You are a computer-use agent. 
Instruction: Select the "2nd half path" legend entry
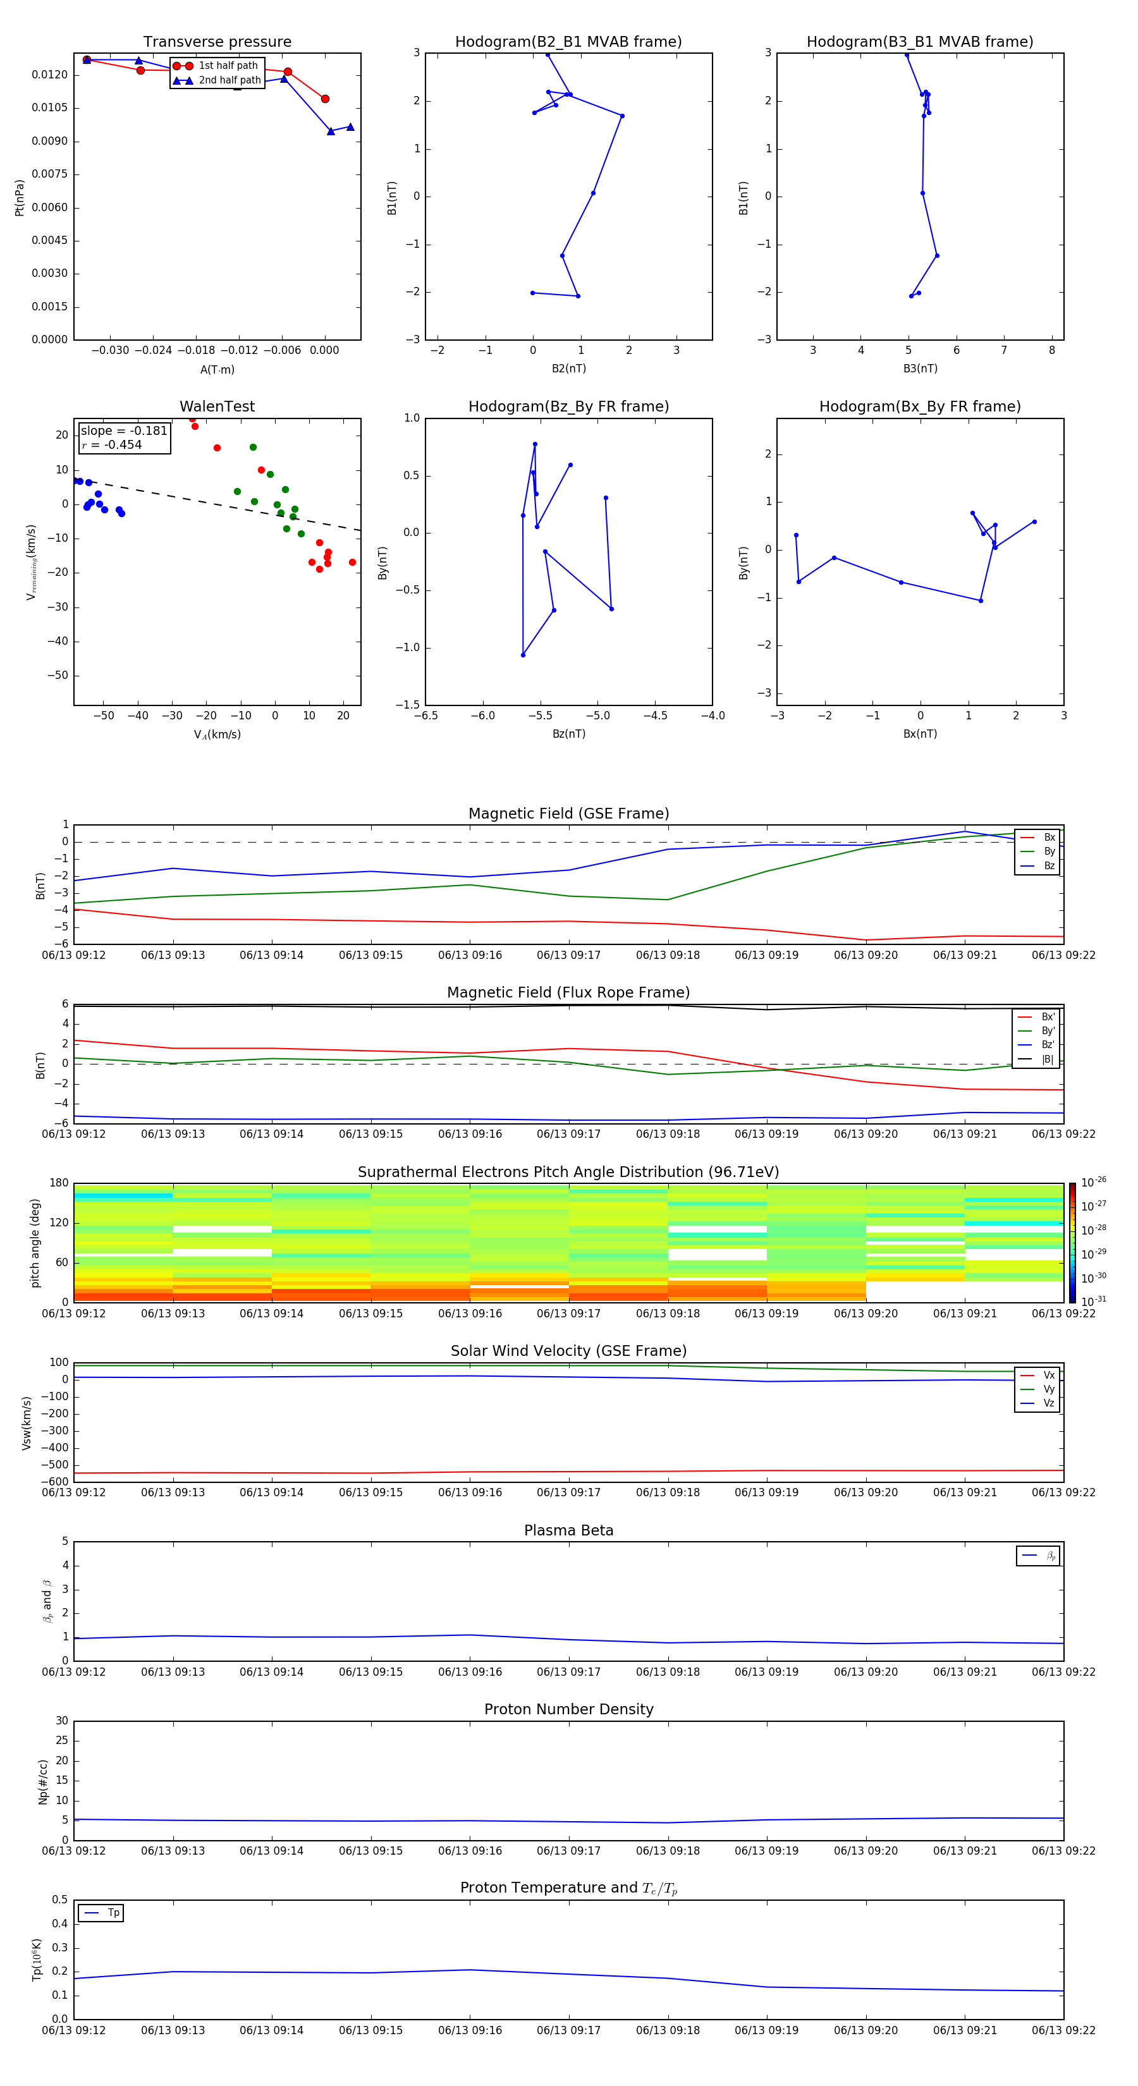pos(216,80)
